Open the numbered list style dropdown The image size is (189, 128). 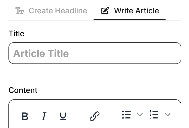click(x=168, y=115)
